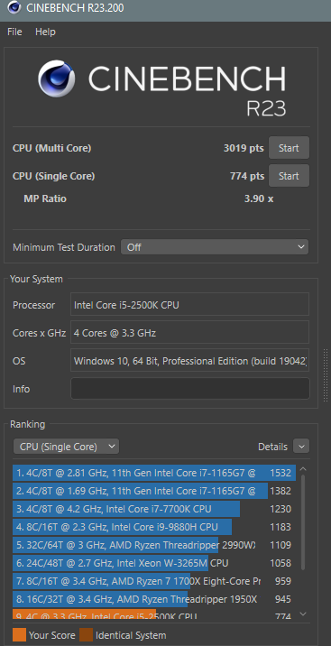Click the ranking list scroll down arrow

(x=303, y=614)
